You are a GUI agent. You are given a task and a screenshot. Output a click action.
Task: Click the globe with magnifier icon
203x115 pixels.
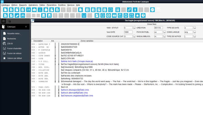pos(120,16)
